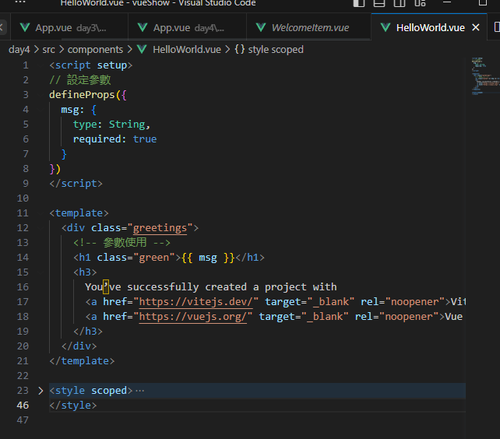Click the closing </style> tag
Image resolution: width=500 pixels, height=439 pixels.
click(73, 406)
